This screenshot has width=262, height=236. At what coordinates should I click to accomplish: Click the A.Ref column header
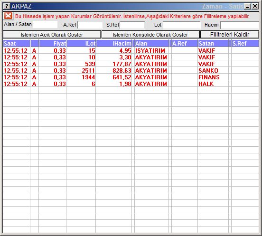tap(185, 44)
